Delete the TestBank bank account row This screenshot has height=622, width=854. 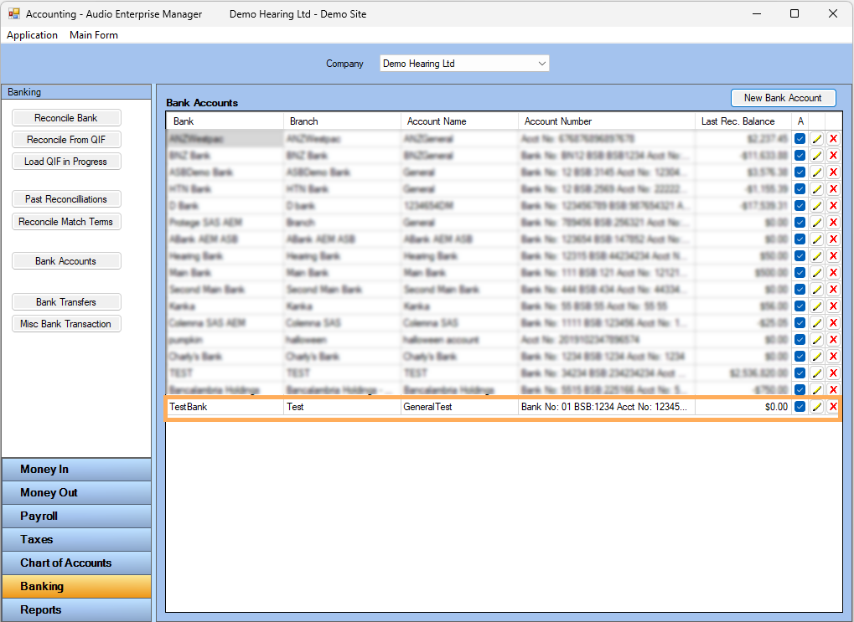(x=833, y=407)
